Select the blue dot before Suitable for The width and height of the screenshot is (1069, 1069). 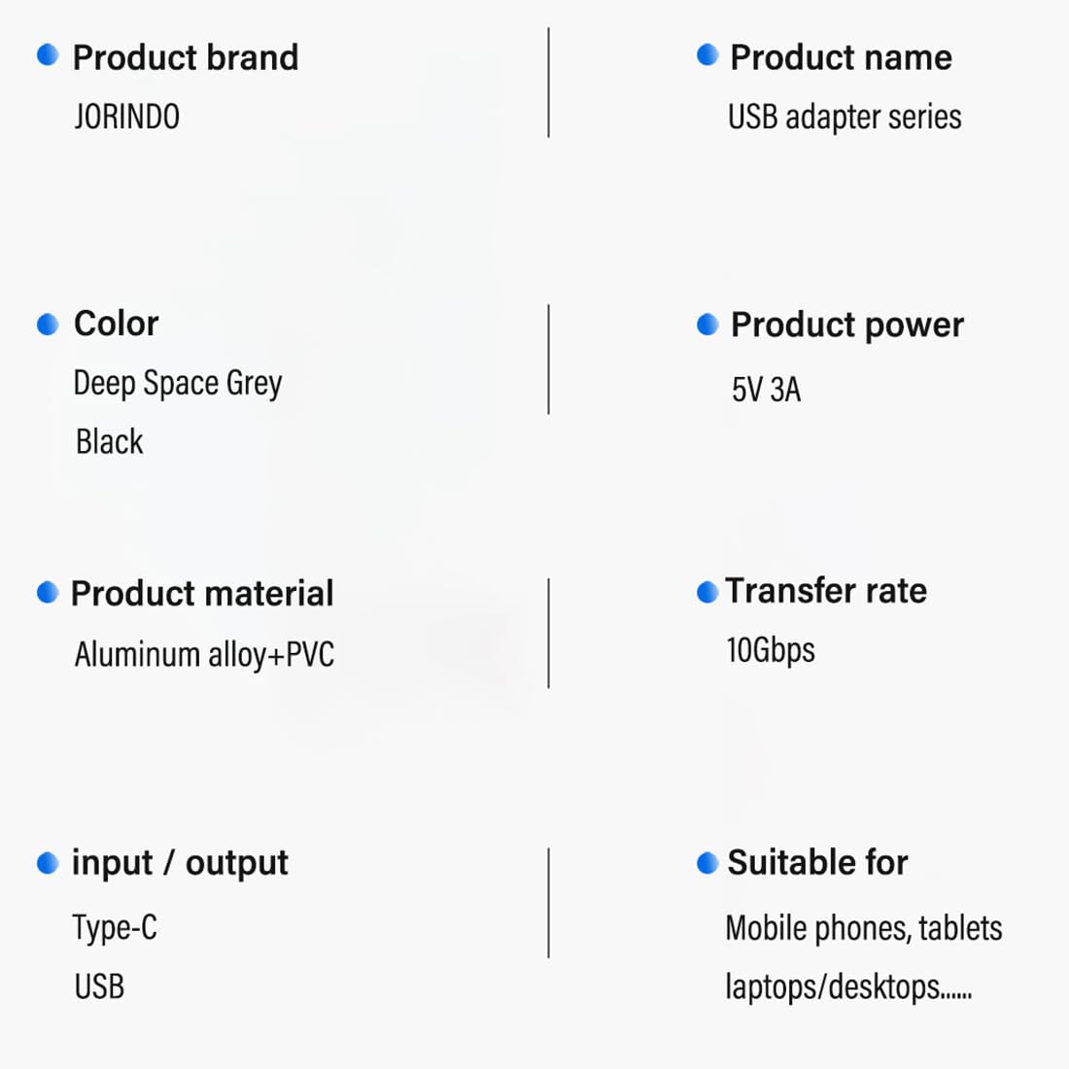pos(707,862)
